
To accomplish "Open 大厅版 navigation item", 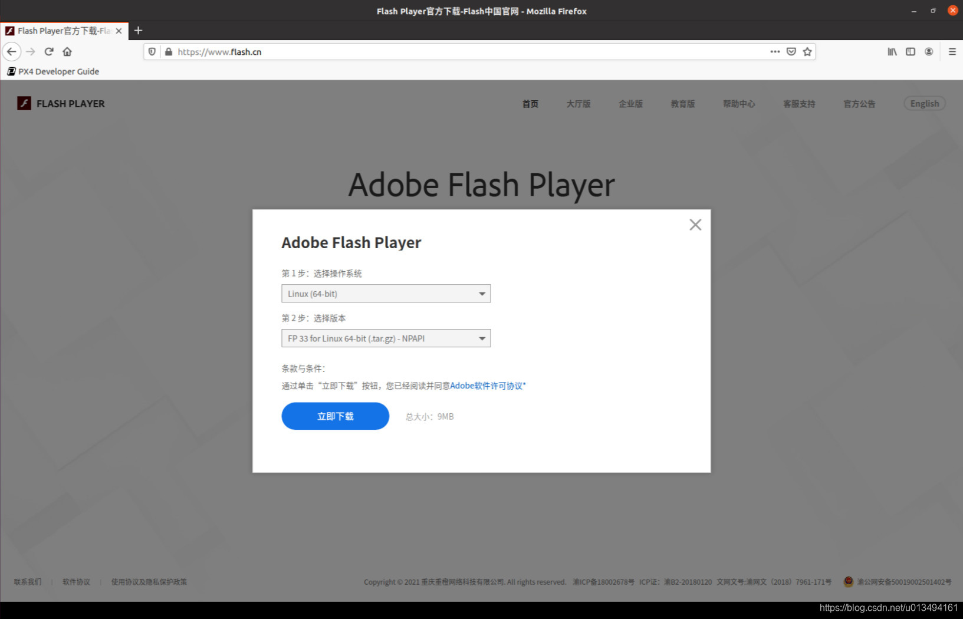I will [x=579, y=104].
